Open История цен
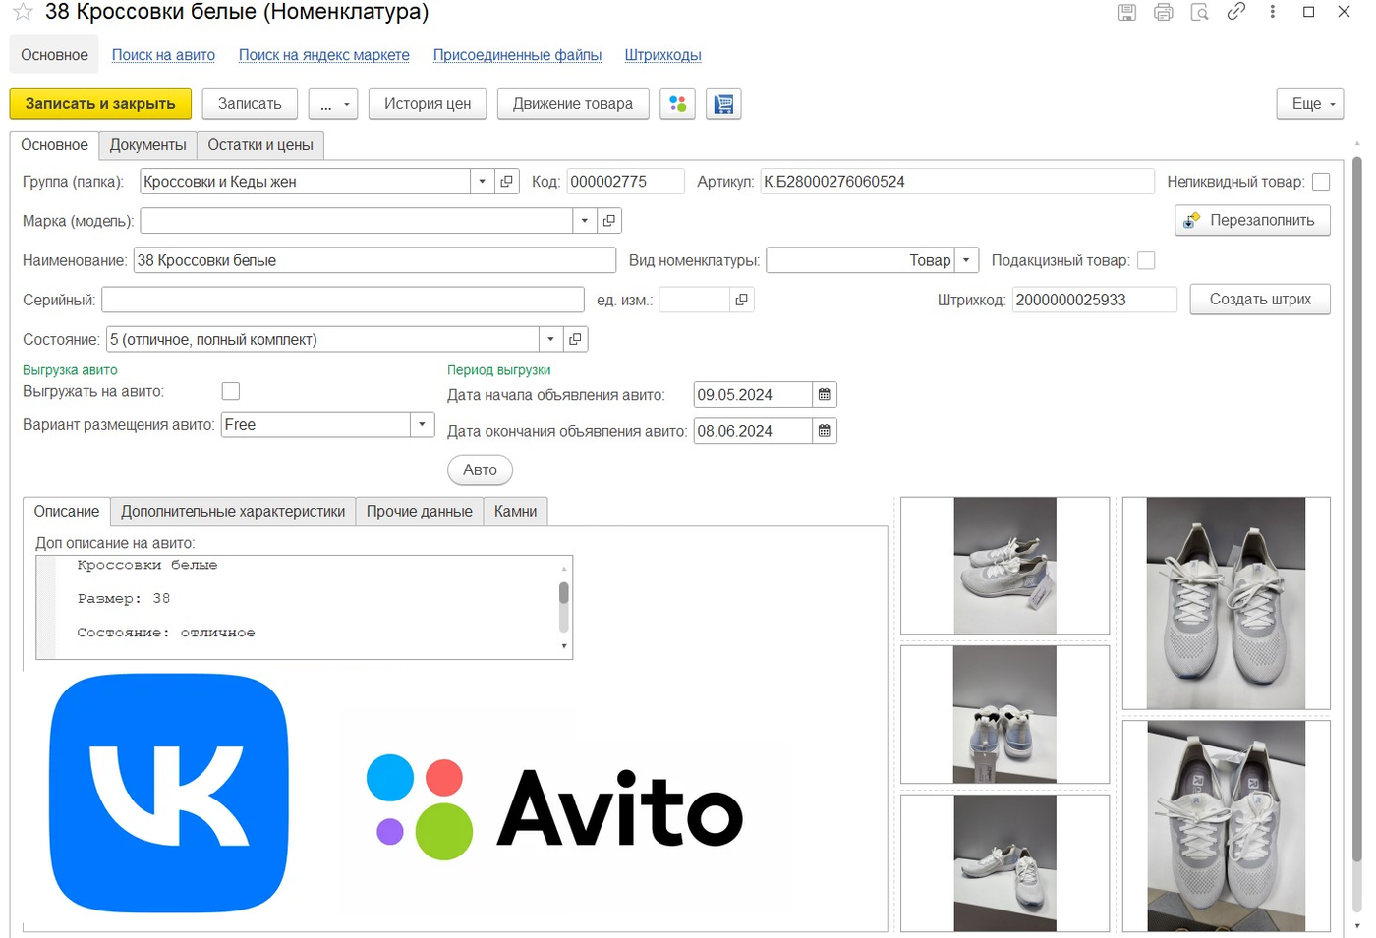Viewport: 1376px width, 938px height. tap(428, 104)
